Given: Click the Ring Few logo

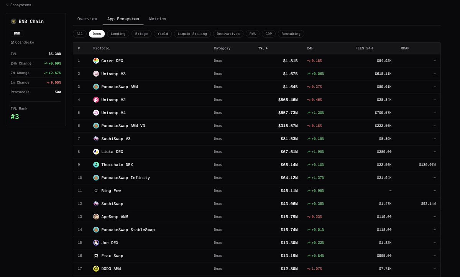Looking at the screenshot, I should [96, 191].
